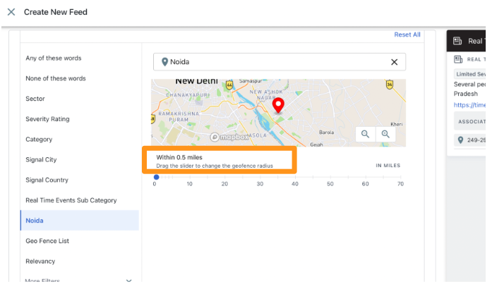Click the highway 44 shield on map

pyautogui.click(x=229, y=85)
